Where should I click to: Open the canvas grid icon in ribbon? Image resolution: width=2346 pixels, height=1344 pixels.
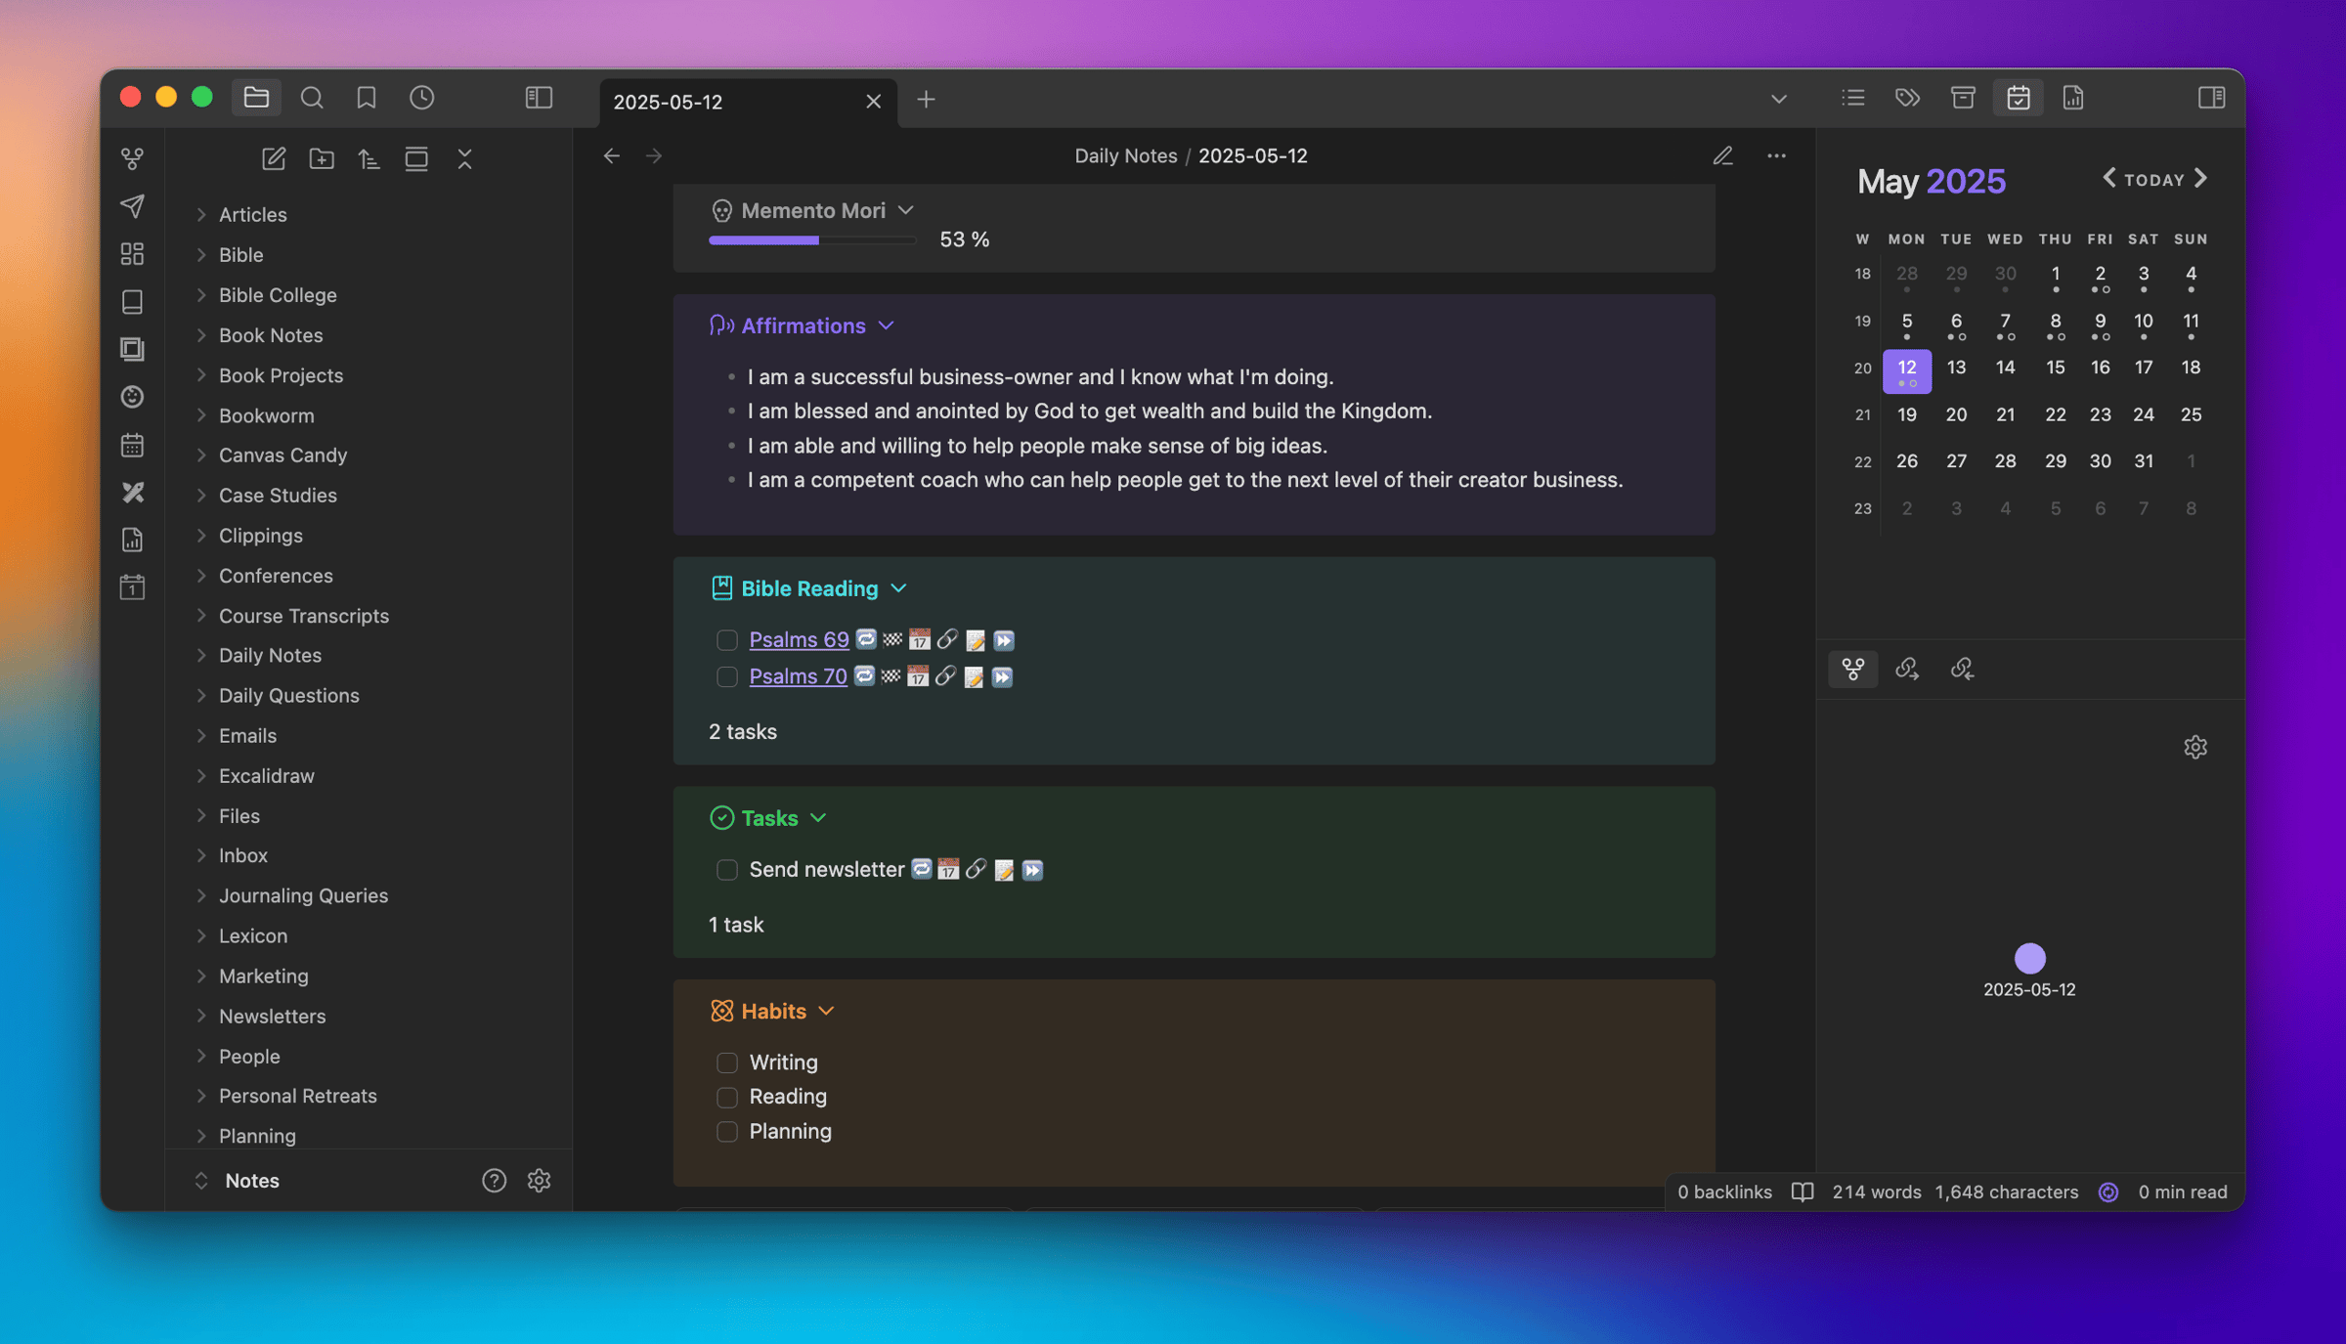(x=133, y=254)
